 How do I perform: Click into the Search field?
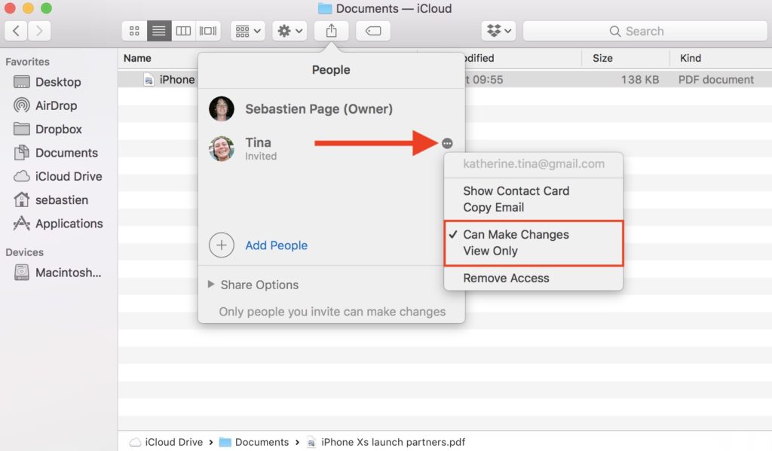[645, 31]
